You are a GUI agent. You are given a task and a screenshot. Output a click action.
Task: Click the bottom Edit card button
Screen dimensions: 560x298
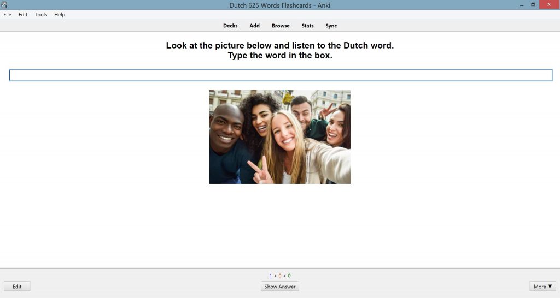coord(17,287)
